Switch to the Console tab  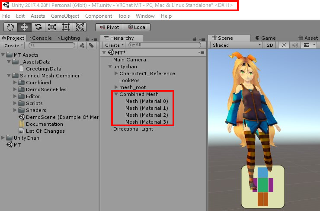[41, 38]
